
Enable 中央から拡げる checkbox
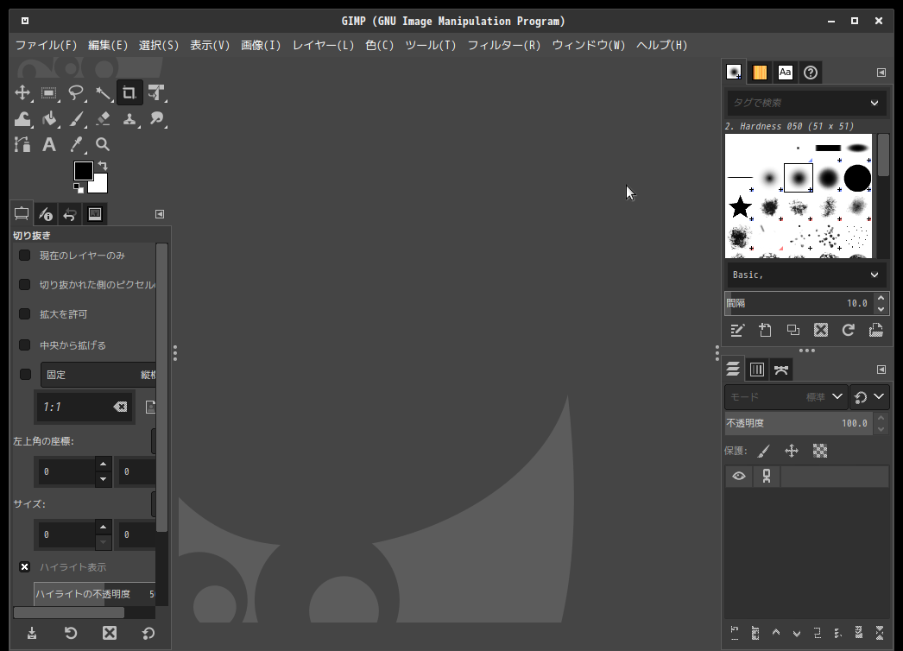coord(25,345)
